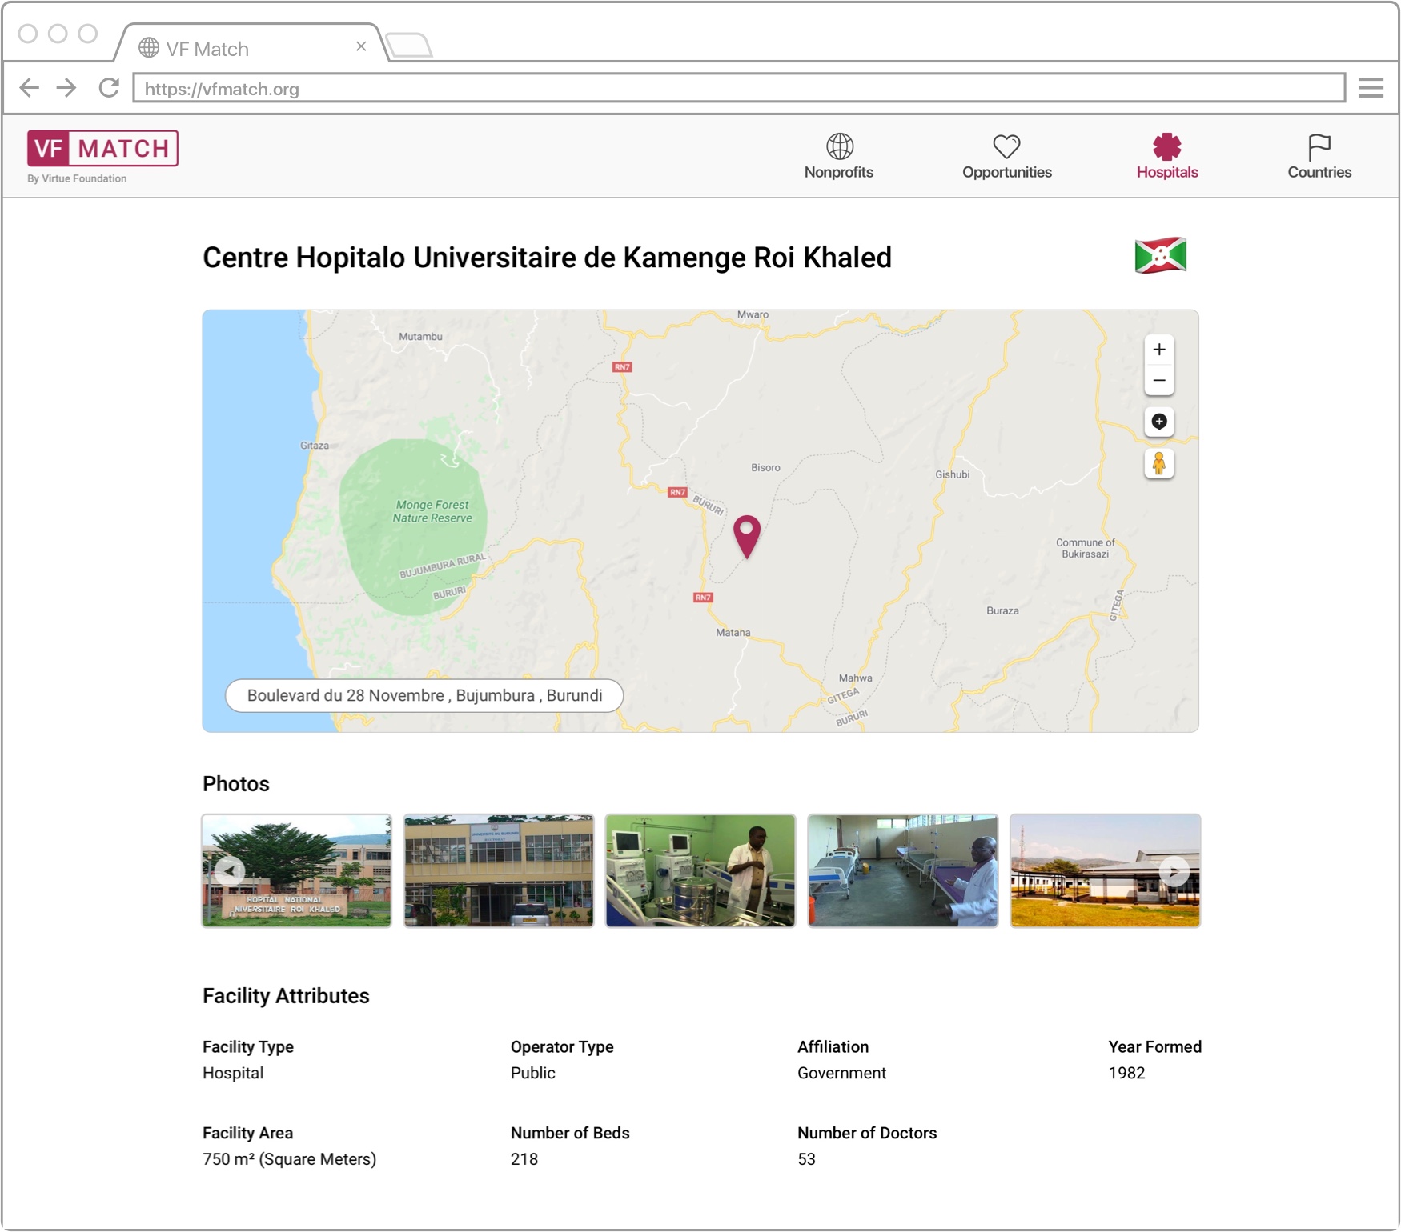Viewport: 1401px width, 1232px height.
Task: Click the Burundi flag icon
Action: 1160,256
